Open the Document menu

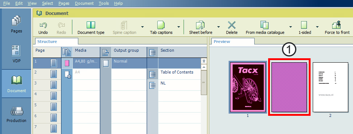(84, 3)
